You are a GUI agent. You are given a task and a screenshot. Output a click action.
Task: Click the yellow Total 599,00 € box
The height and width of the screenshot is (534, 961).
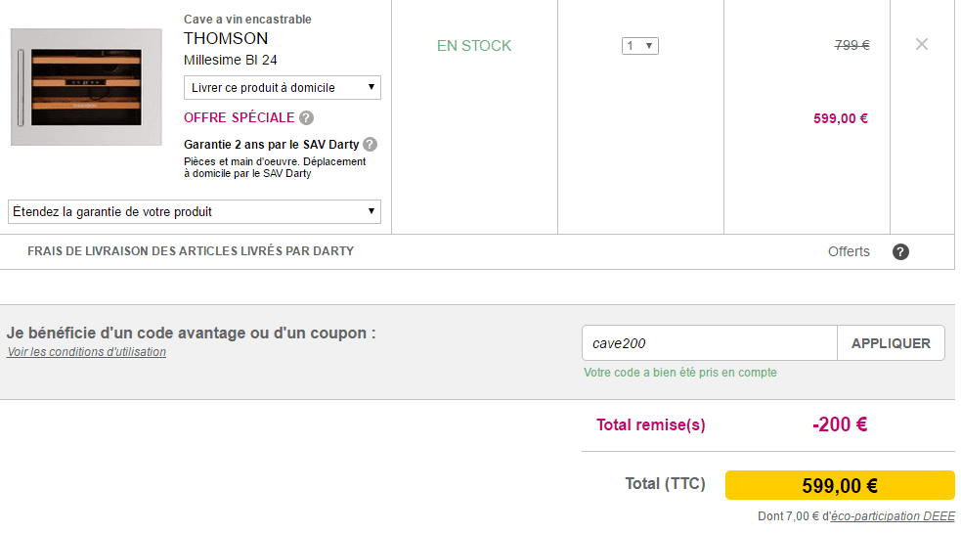pyautogui.click(x=840, y=485)
